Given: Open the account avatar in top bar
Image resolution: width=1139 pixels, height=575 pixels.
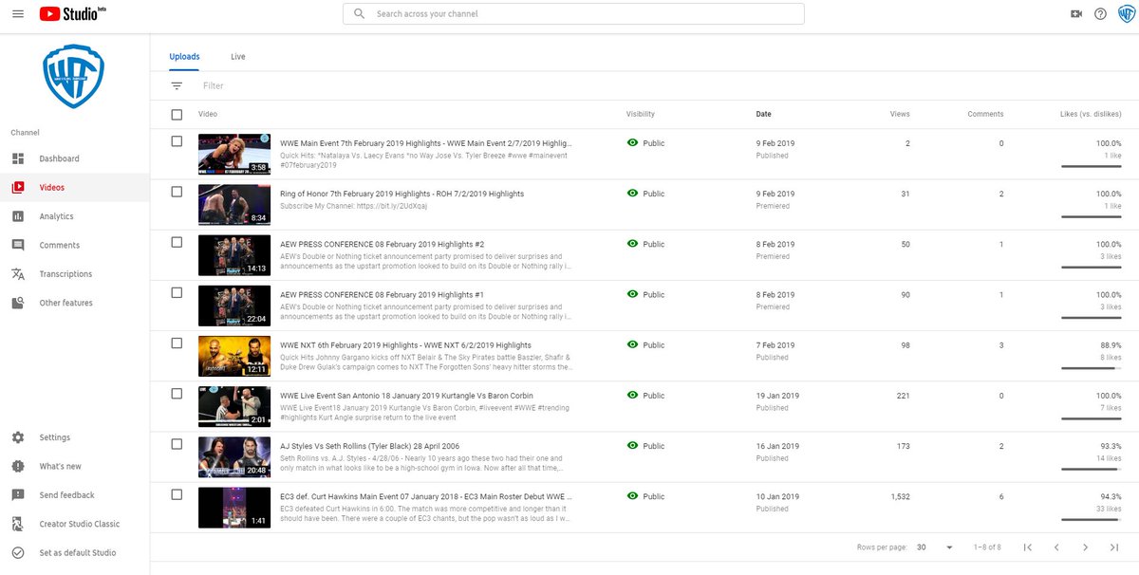Looking at the screenshot, I should 1126,14.
